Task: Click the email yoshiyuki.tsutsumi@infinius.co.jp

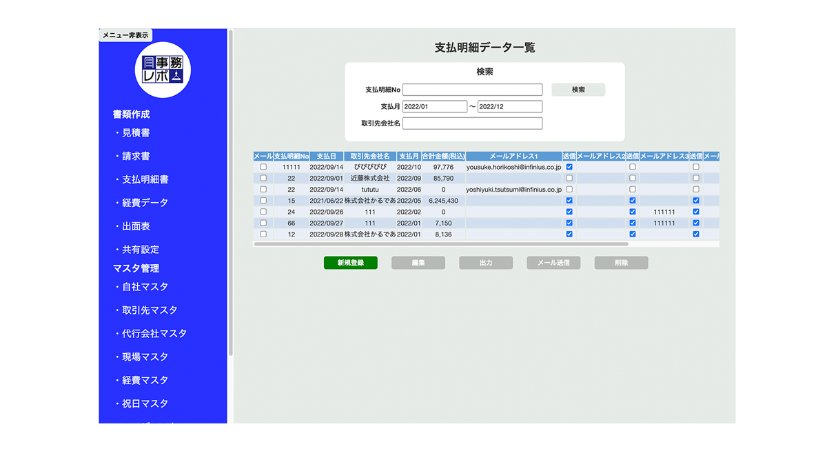Action: pyautogui.click(x=514, y=189)
